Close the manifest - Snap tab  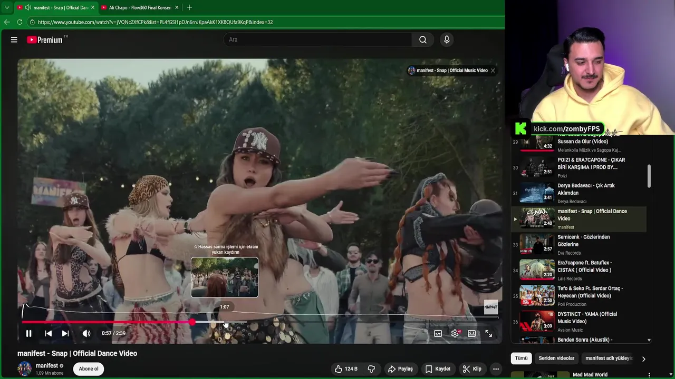93,7
